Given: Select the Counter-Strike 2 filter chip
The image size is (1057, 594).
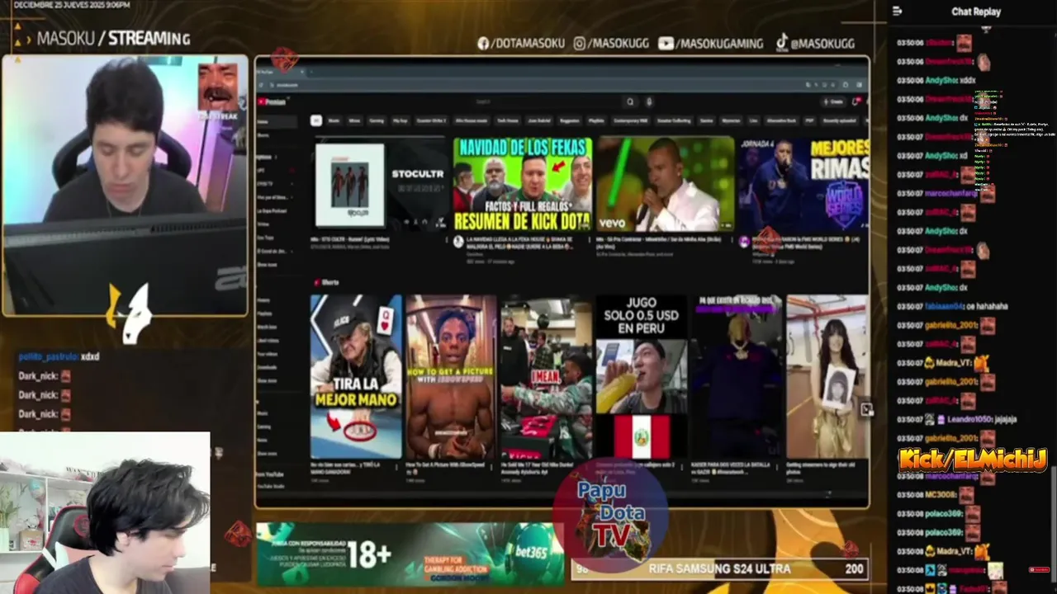Looking at the screenshot, I should point(432,120).
